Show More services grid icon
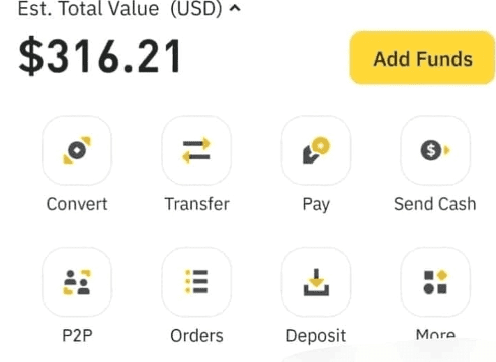 pyautogui.click(x=435, y=282)
